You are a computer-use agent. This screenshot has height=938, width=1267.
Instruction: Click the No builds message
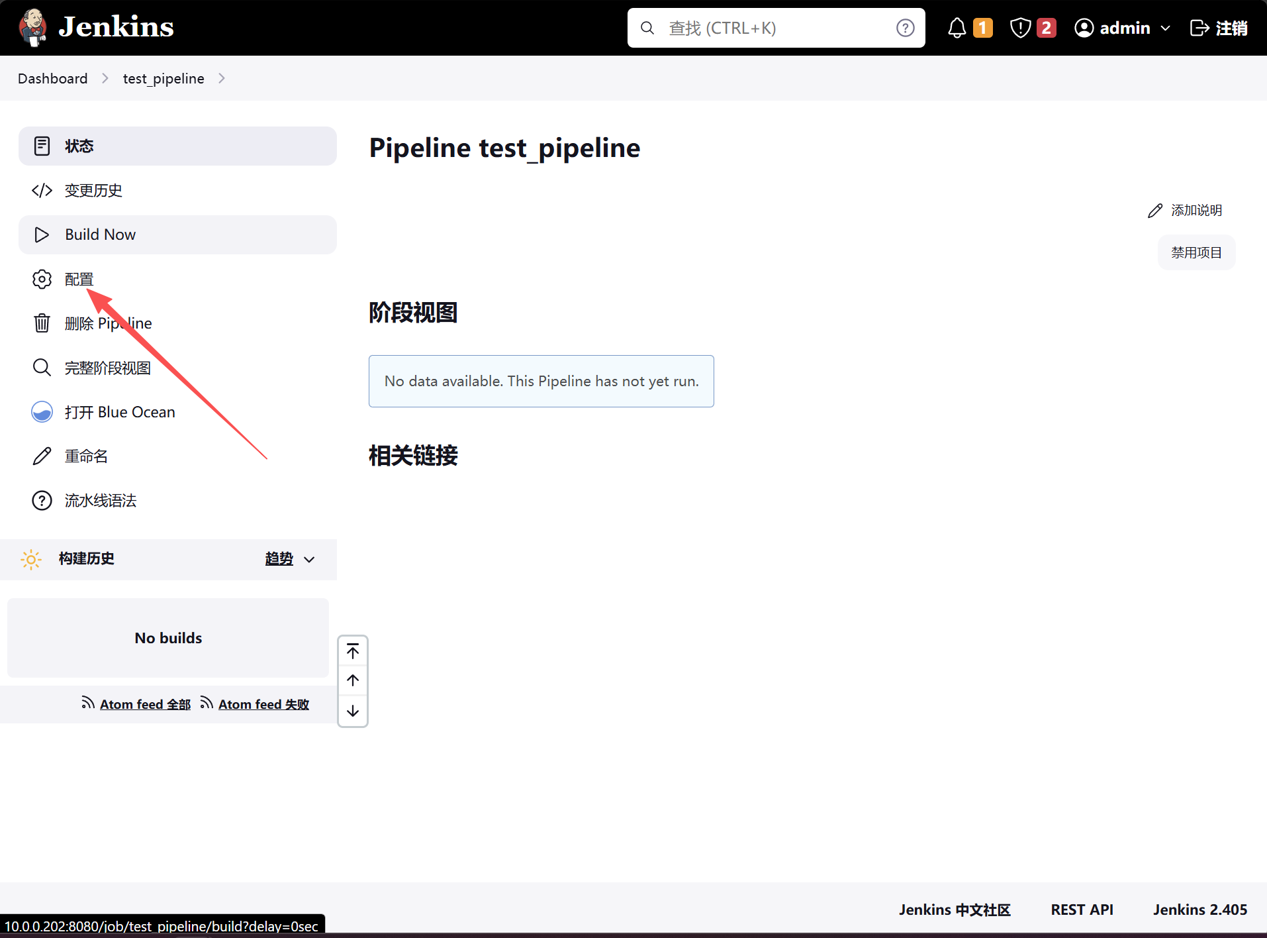pos(168,638)
